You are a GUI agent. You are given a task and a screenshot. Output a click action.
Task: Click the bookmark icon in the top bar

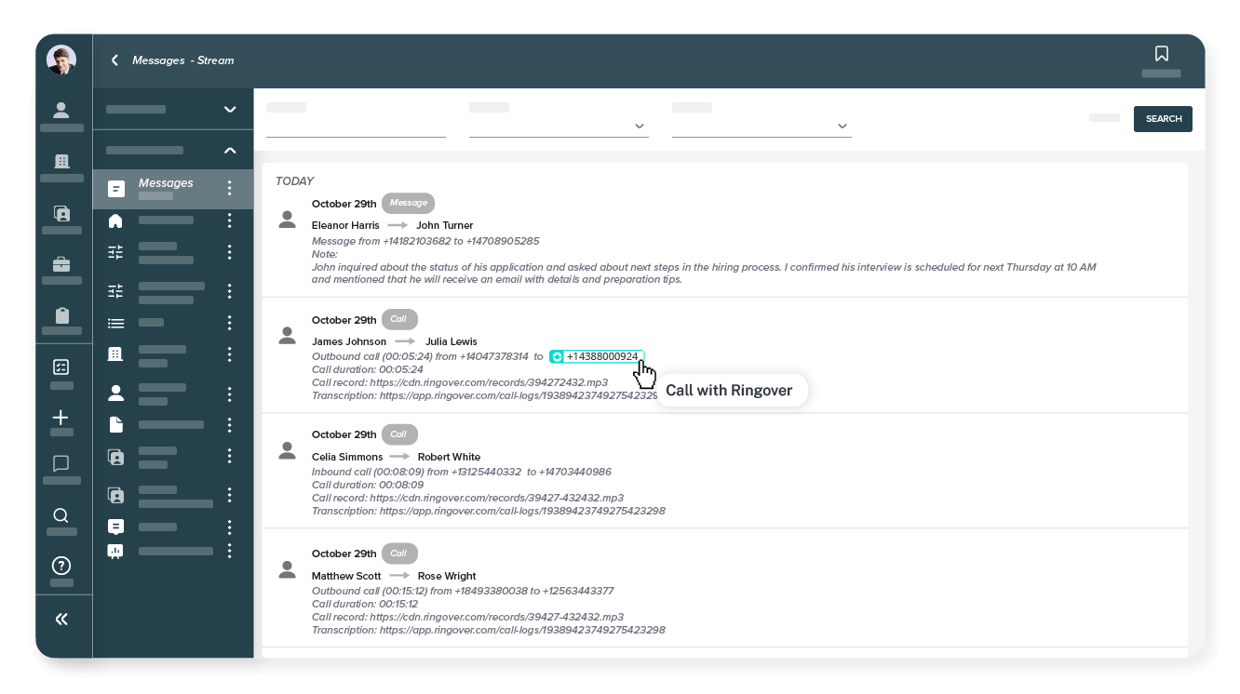pos(1162,54)
